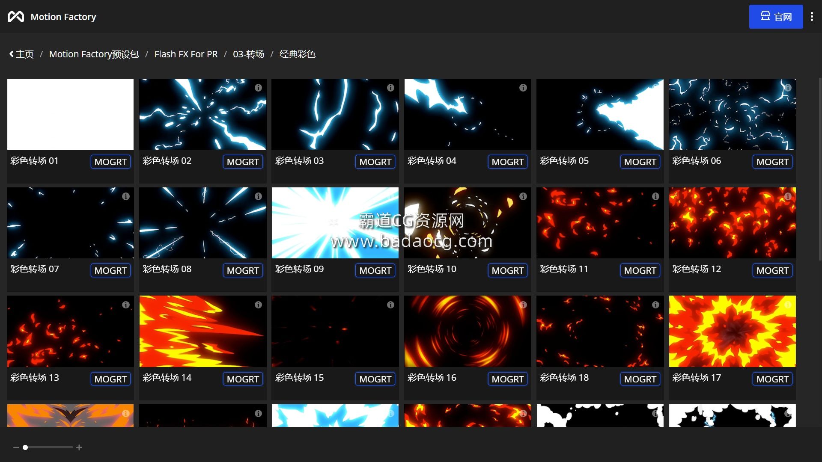Show info icon for 彩色转场 18
Screen dimensions: 822x462
pos(655,305)
